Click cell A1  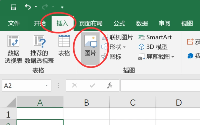click(x=40, y=113)
